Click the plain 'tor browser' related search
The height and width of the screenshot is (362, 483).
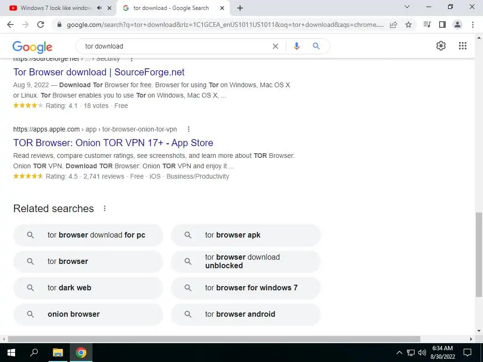point(88,261)
